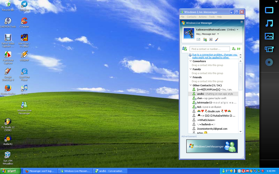Click the contact list scroll down arrow

click(240, 132)
